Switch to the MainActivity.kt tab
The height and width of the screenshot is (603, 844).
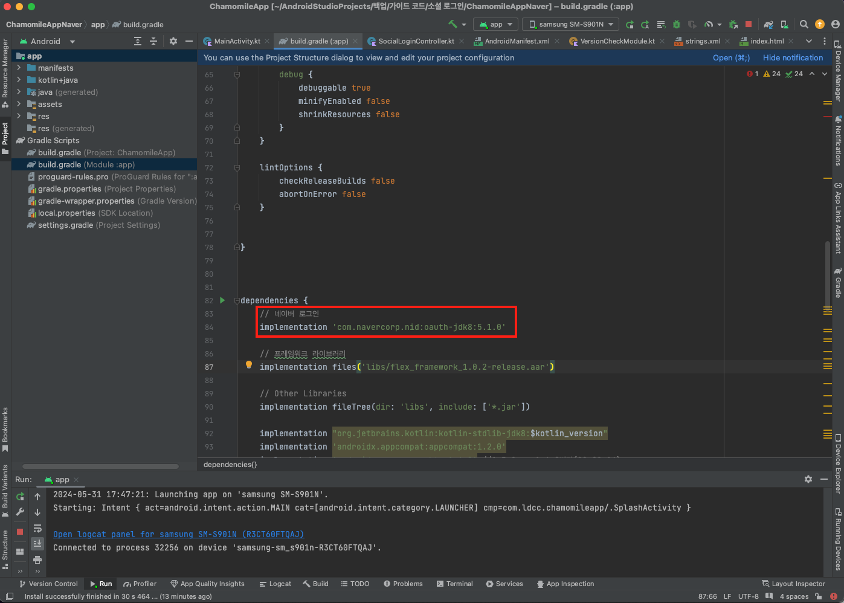(236, 41)
